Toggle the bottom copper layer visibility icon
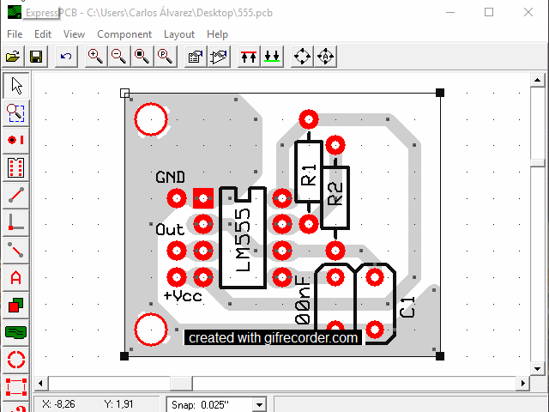The height and width of the screenshot is (412, 549). tap(272, 56)
